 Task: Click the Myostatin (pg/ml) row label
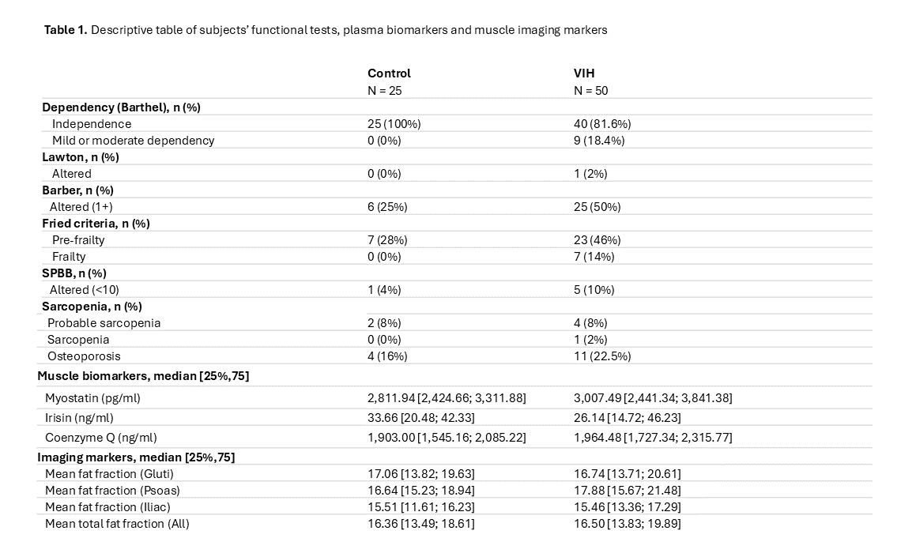(x=93, y=399)
